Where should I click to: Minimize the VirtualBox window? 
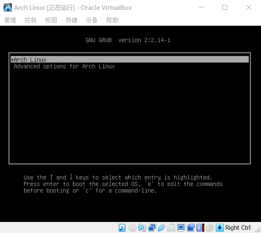pos(201,7)
